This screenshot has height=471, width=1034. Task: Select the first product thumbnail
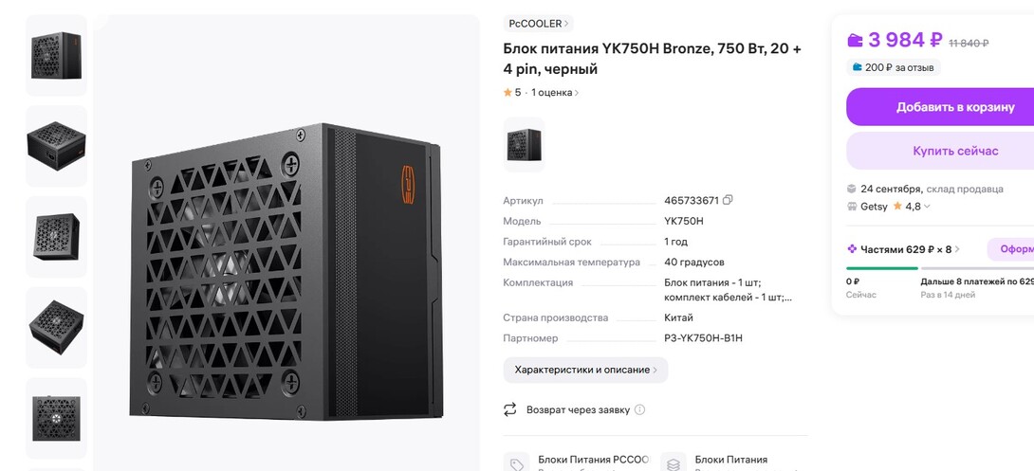point(57,55)
